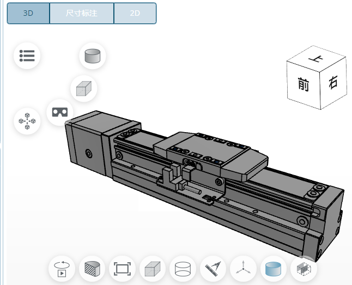Enable VR goggles view mode
The height and width of the screenshot is (285, 352).
(x=60, y=112)
